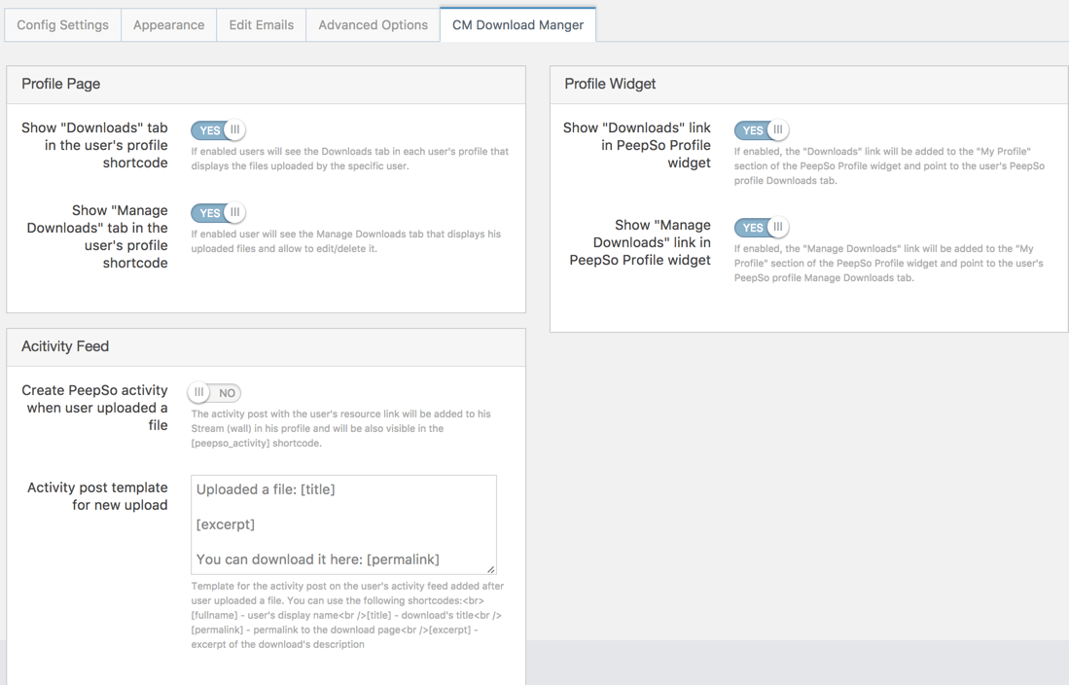This screenshot has height=685, width=1069.
Task: Click the Show "Downloads" link in PeepSo widget label
Action: point(637,146)
